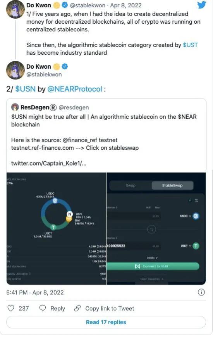Open the USDC token dropdown
213x337 pixels.
click(186, 216)
